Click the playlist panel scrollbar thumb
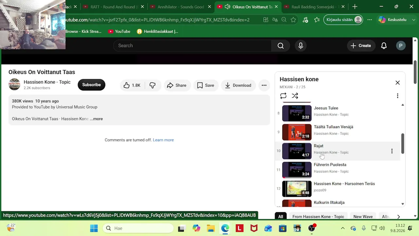 (x=403, y=143)
